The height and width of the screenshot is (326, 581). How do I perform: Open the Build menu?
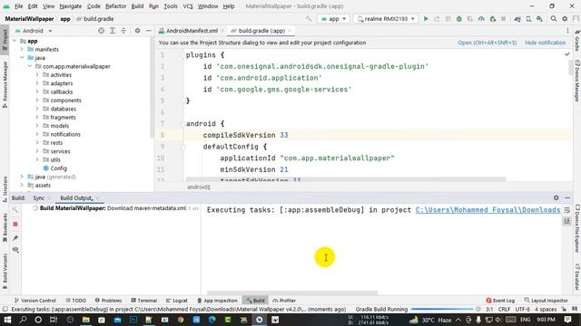pos(137,6)
